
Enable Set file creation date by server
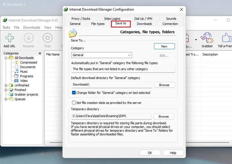pos(74,103)
